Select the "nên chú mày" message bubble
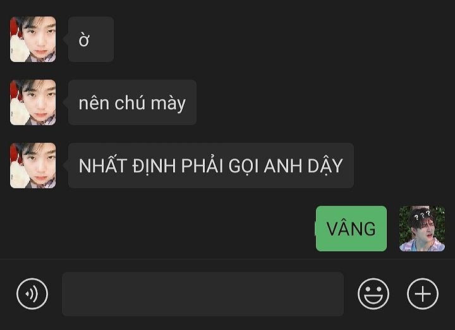Screen dimensions: 455x330 132,102
